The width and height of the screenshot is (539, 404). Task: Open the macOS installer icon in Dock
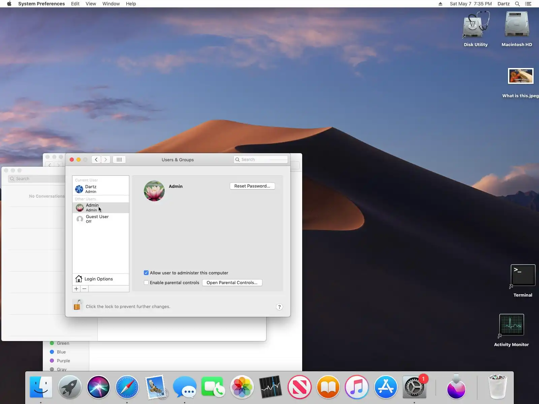click(456, 387)
